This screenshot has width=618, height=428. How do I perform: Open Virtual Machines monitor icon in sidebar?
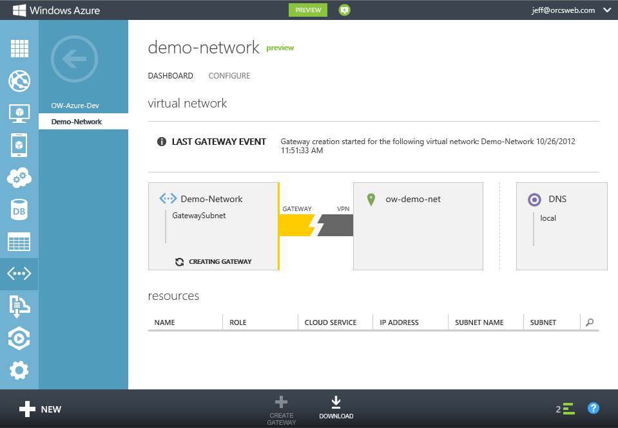pos(19,113)
